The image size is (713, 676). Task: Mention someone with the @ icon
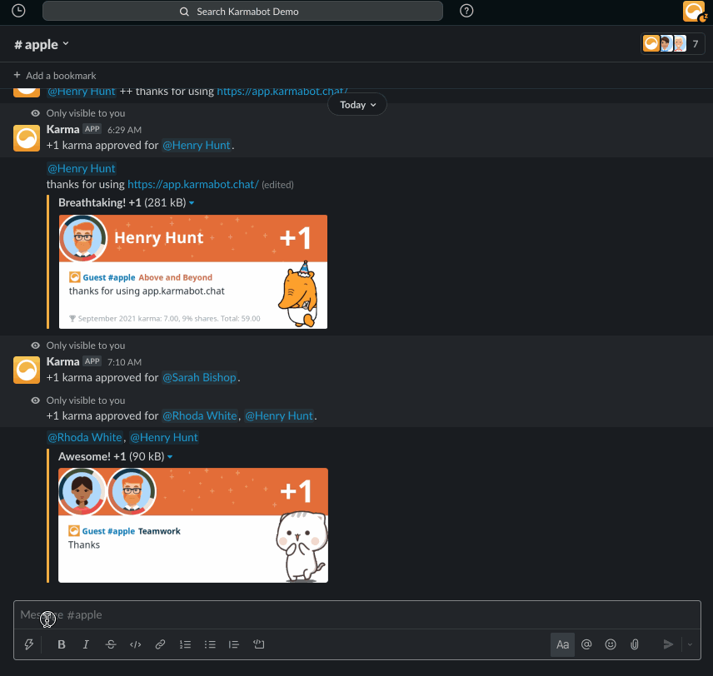click(x=586, y=644)
